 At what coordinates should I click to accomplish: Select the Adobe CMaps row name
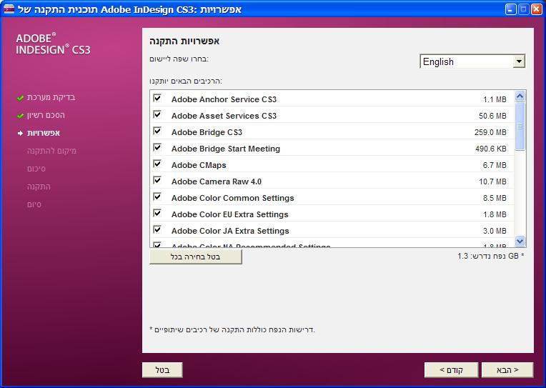click(x=199, y=165)
